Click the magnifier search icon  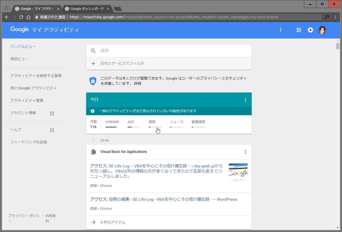(93, 51)
